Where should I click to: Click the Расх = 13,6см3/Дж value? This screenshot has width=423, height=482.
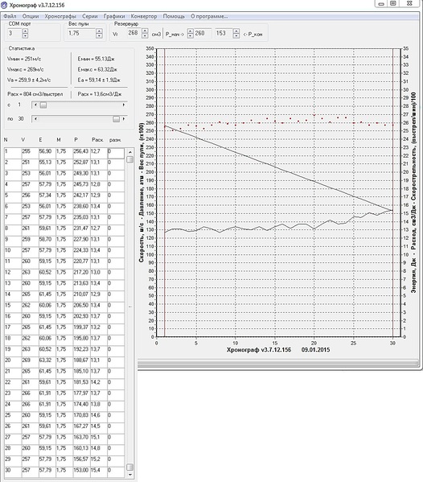[100, 94]
